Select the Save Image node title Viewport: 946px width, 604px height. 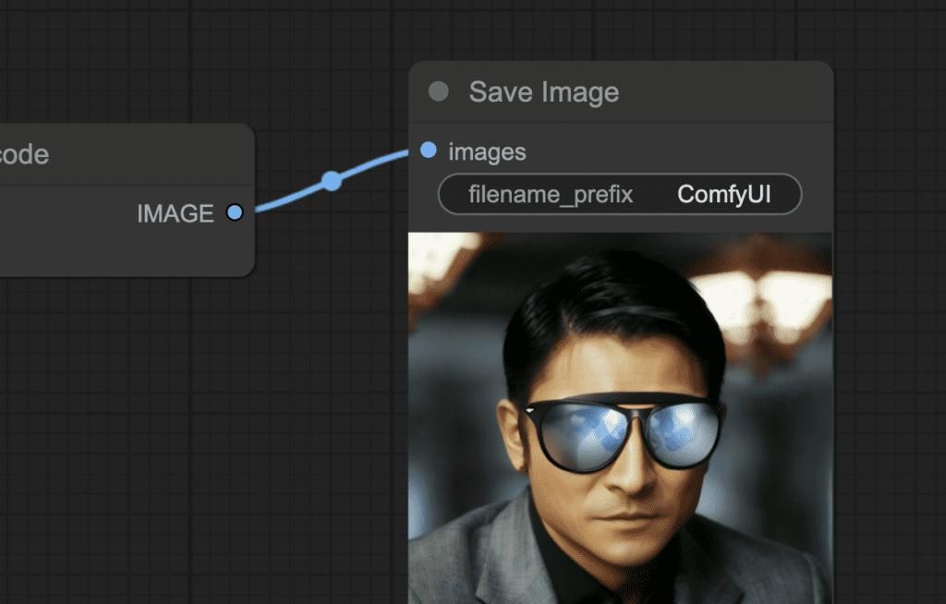click(x=543, y=92)
